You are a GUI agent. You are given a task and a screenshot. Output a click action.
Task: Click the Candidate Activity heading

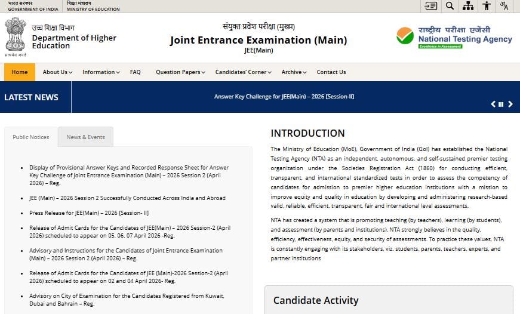click(x=316, y=300)
